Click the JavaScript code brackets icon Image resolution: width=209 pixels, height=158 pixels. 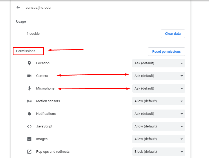tap(29, 126)
